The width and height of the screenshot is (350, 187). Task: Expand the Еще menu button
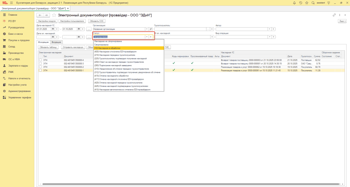click(341, 21)
